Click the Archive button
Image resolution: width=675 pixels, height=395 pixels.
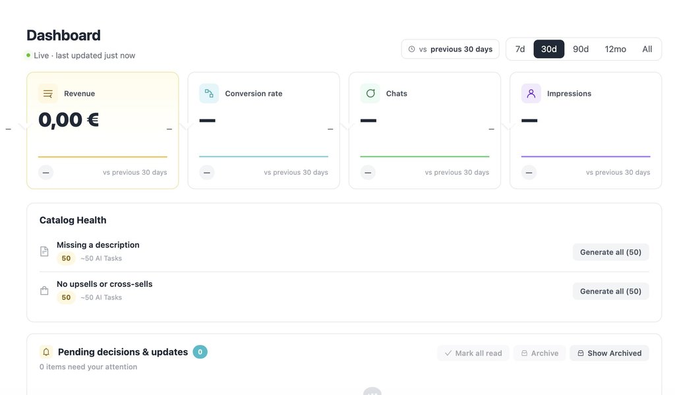(539, 353)
